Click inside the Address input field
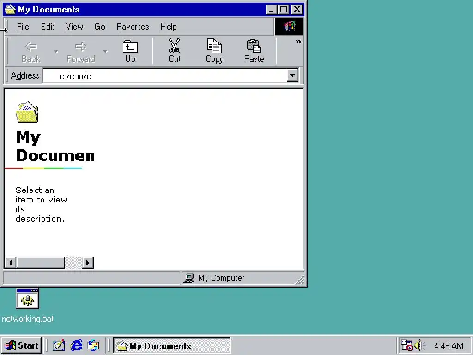This screenshot has height=355, width=473. coord(165,76)
